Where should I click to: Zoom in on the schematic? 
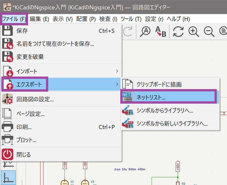tap(194, 32)
